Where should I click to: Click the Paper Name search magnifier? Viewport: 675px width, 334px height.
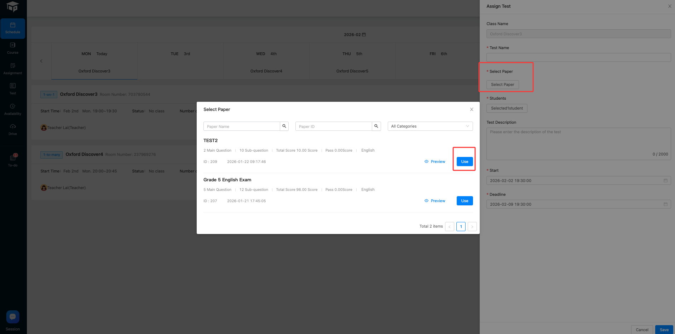[x=284, y=126]
